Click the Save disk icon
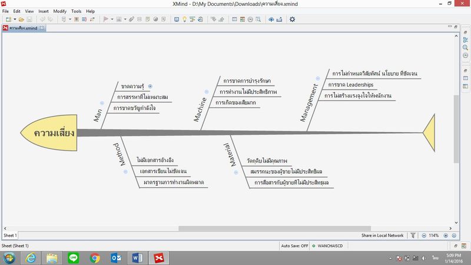 point(29,19)
